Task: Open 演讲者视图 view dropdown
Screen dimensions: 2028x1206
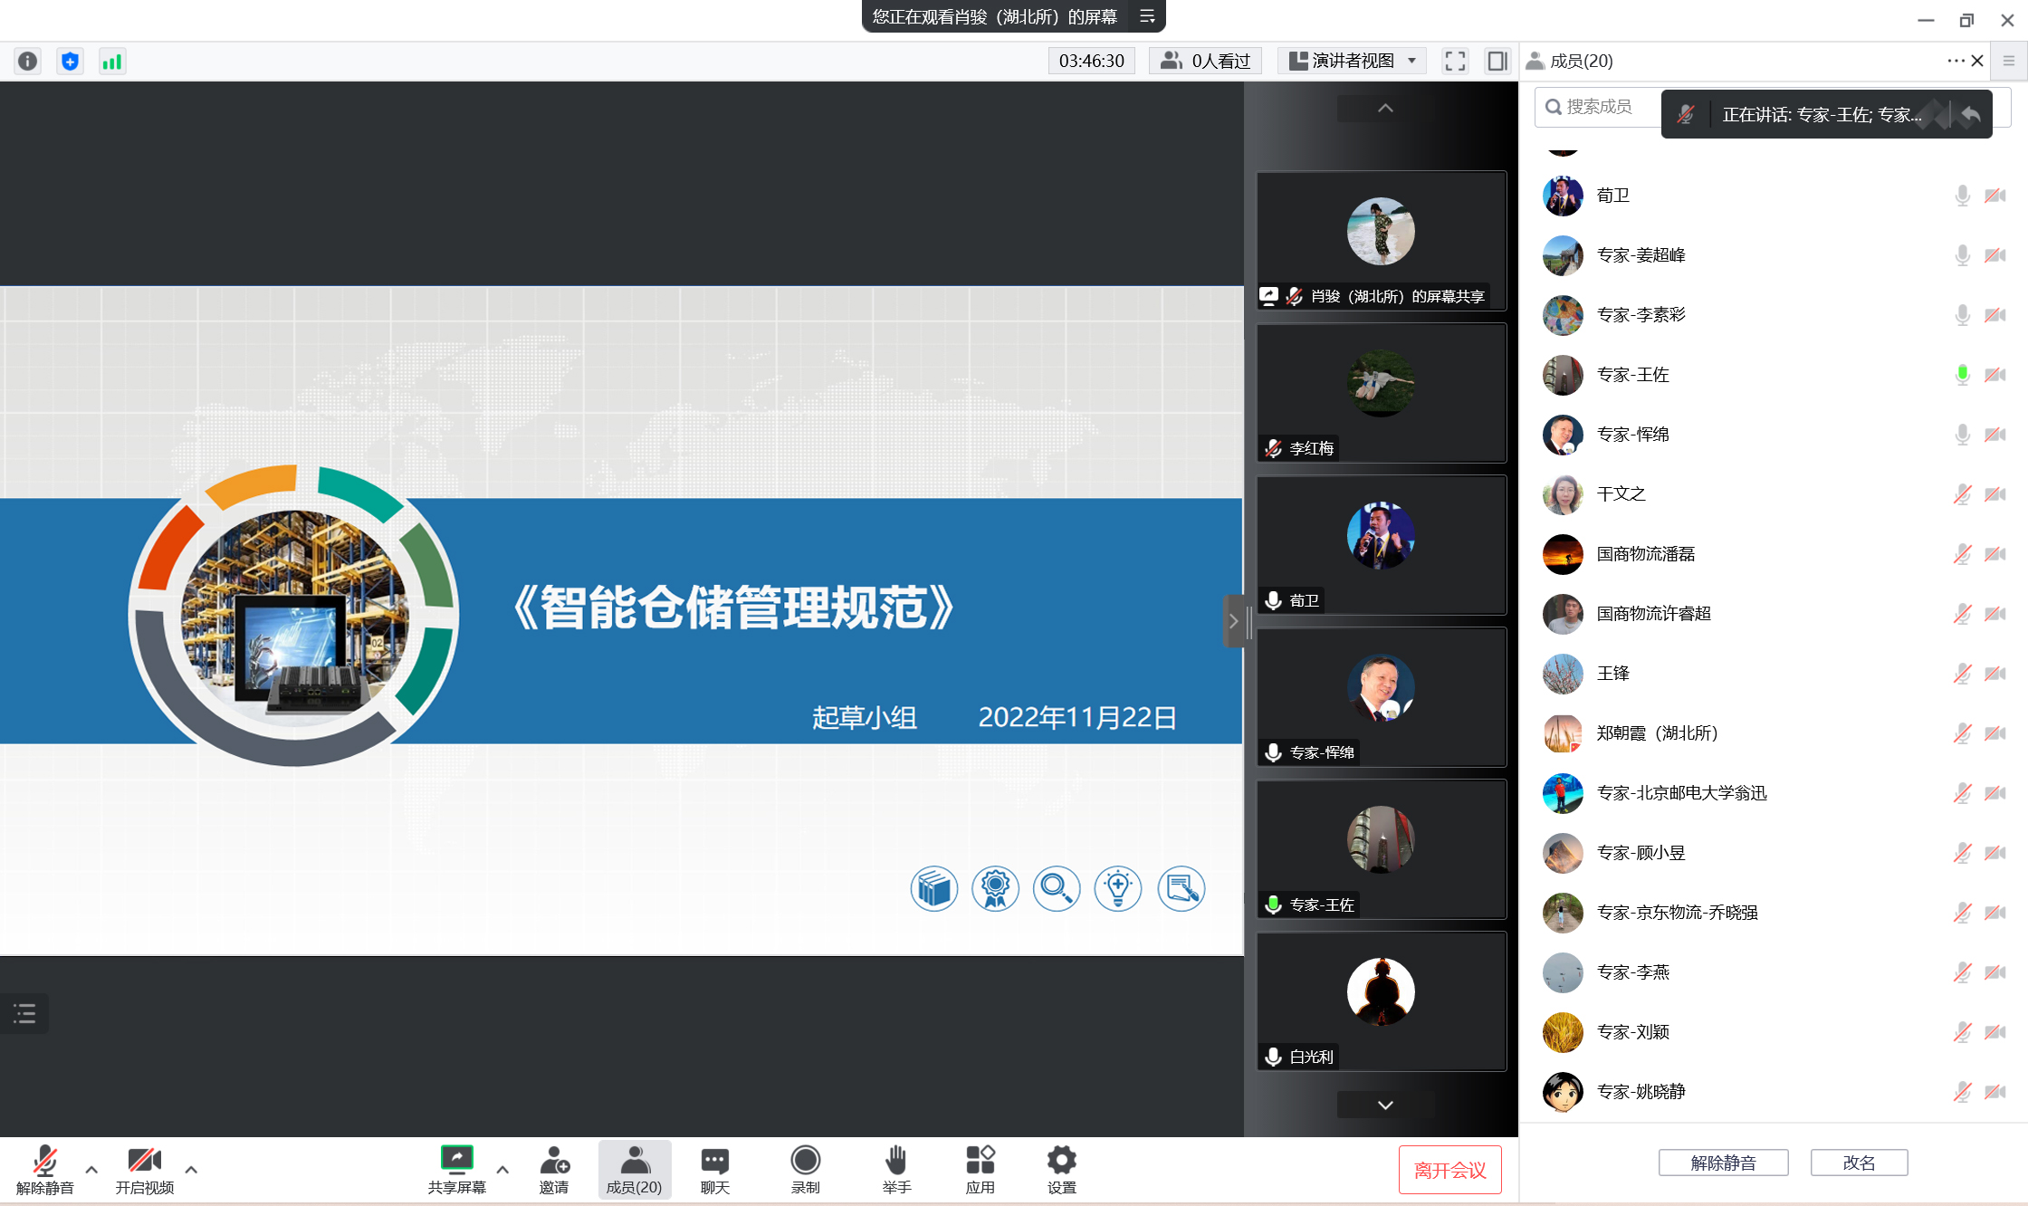Action: tap(1352, 61)
